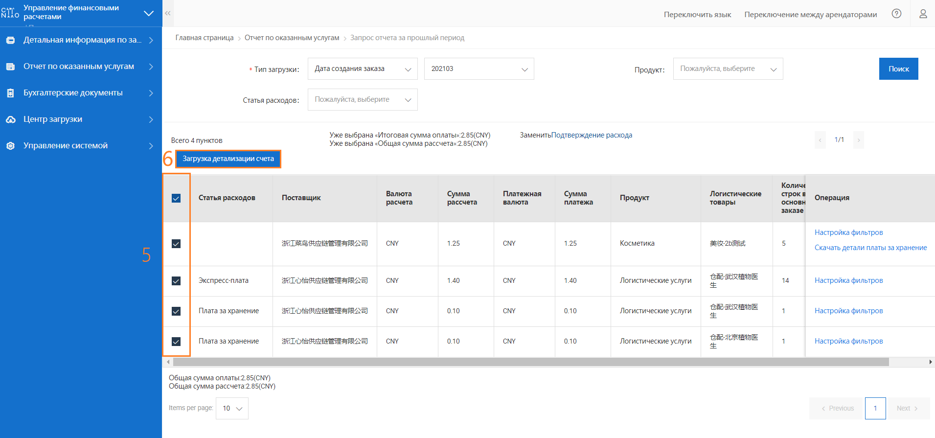Expand Детальная информация по заказу menu chevron
This screenshot has height=438, width=935.
point(151,40)
